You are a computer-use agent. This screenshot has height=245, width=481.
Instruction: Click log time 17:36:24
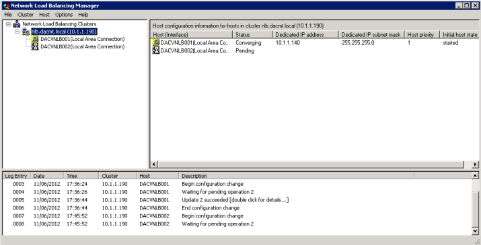[x=77, y=184]
